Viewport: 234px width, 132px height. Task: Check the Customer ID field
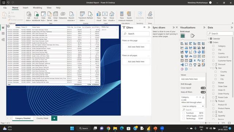tap(213, 57)
